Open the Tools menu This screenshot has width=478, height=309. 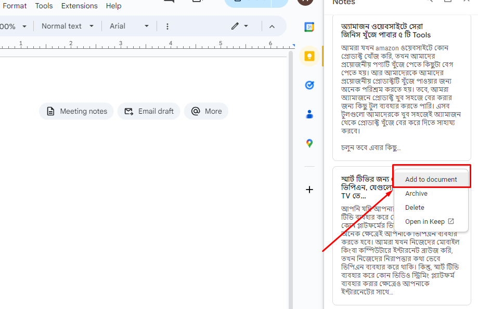point(44,6)
